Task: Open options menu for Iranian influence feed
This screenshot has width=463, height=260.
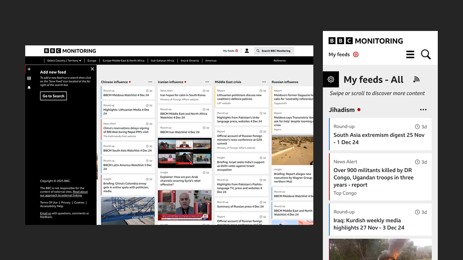Action: (x=207, y=82)
